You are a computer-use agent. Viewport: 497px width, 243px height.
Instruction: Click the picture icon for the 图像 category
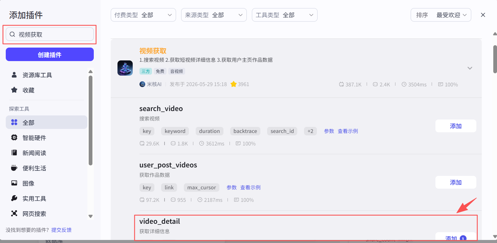(x=14, y=183)
